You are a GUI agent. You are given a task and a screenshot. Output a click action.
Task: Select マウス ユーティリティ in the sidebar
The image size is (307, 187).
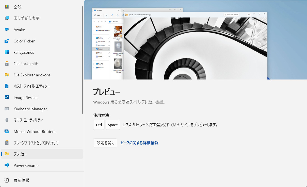(x=42, y=120)
